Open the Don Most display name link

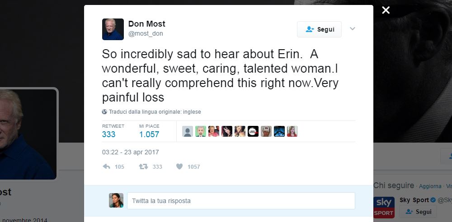pyautogui.click(x=147, y=24)
